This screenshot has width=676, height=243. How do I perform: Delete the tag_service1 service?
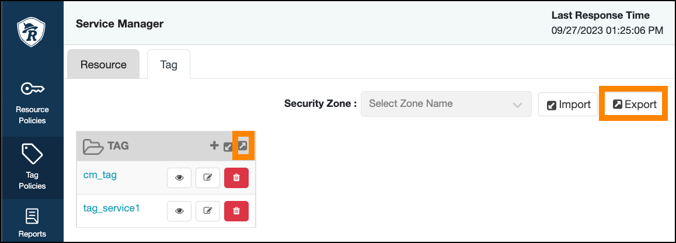pos(236,210)
